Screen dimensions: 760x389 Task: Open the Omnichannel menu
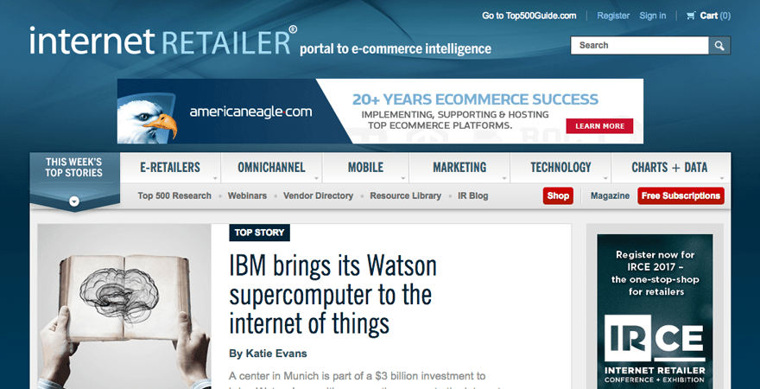[x=271, y=168]
